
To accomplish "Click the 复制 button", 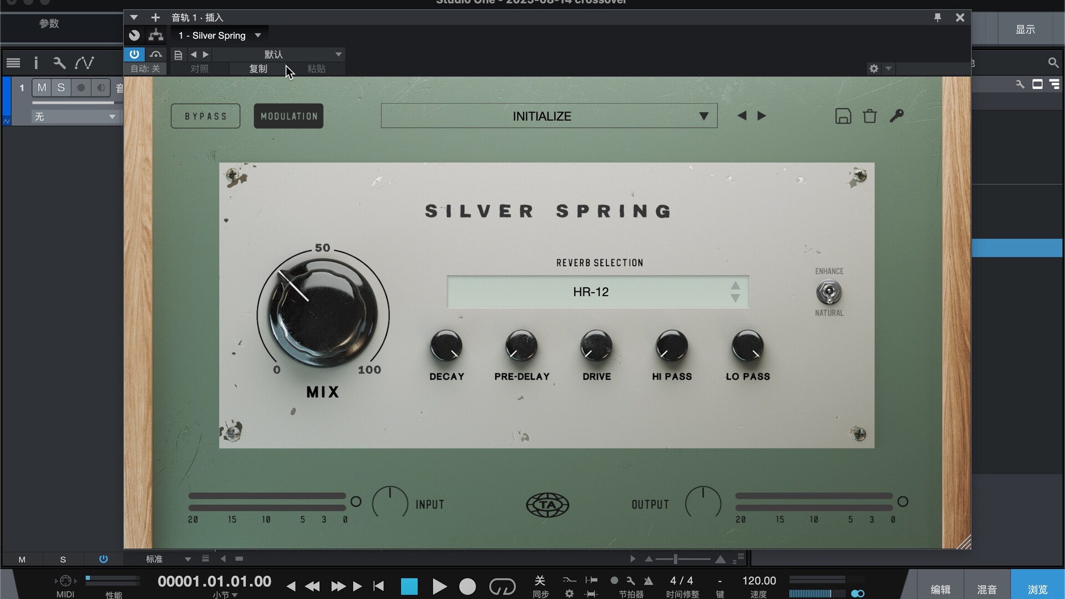I will 258,69.
